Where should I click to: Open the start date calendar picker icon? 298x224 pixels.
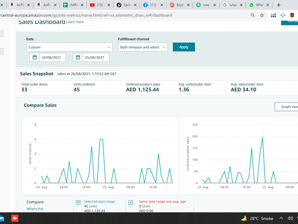[35, 57]
